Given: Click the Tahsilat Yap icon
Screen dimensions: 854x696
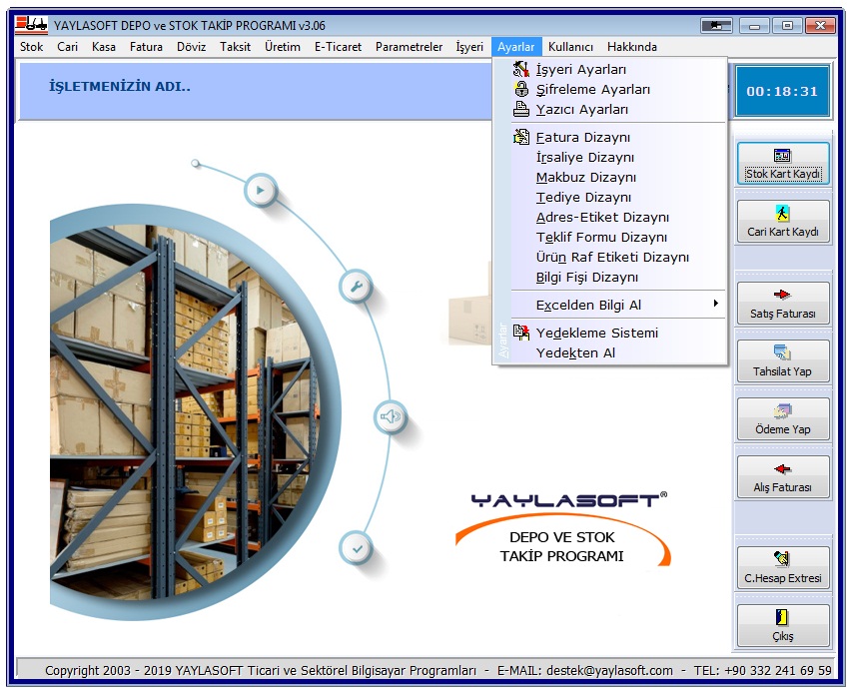Looking at the screenshot, I should coord(782,352).
